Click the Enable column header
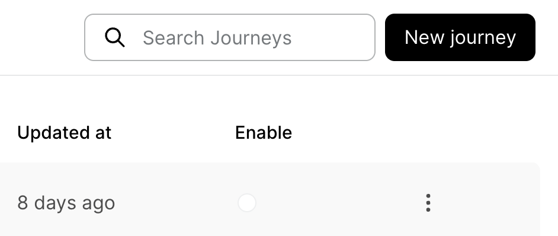Viewport: 558px width, 236px height. coord(264,133)
